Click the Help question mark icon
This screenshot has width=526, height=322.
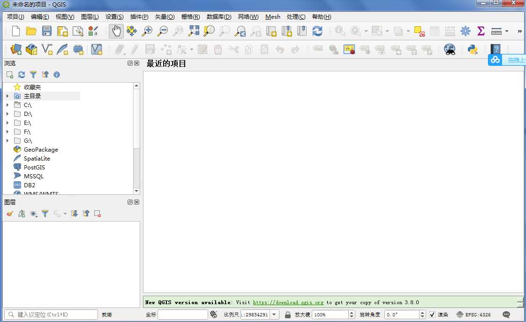coord(496,49)
